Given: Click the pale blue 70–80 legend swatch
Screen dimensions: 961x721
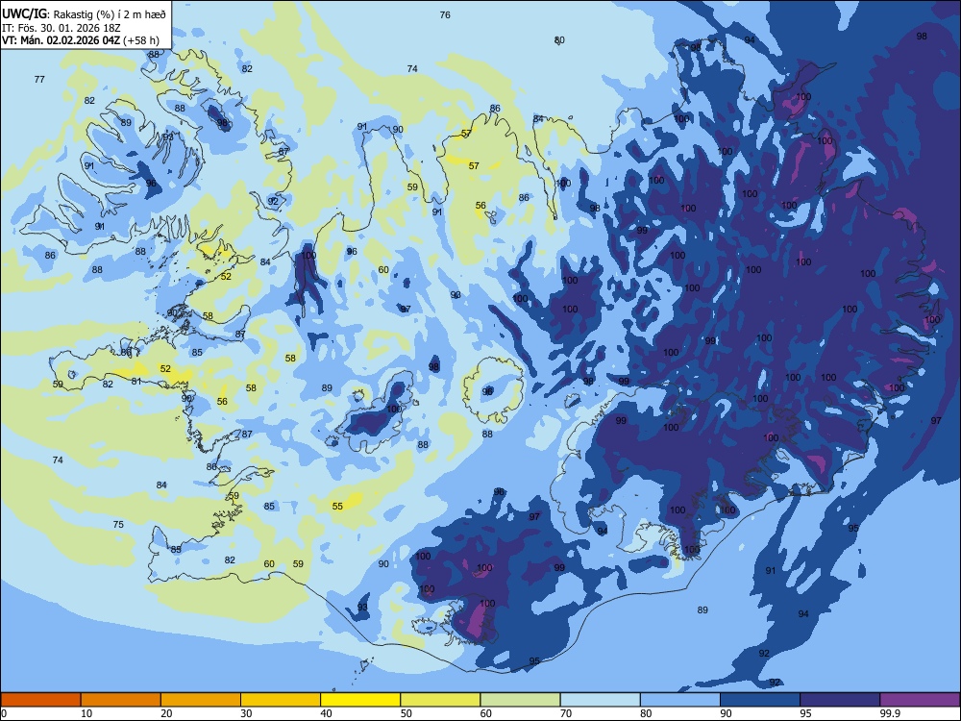Looking at the screenshot, I should [x=600, y=700].
